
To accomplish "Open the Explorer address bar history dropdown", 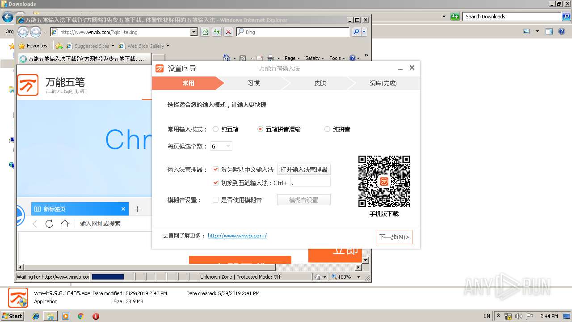I will point(444,17).
